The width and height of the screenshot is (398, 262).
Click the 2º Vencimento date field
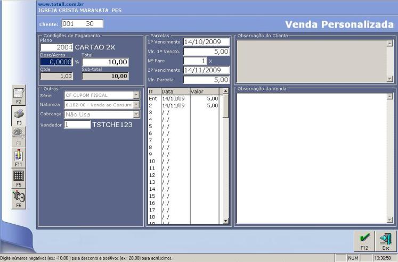click(206, 70)
